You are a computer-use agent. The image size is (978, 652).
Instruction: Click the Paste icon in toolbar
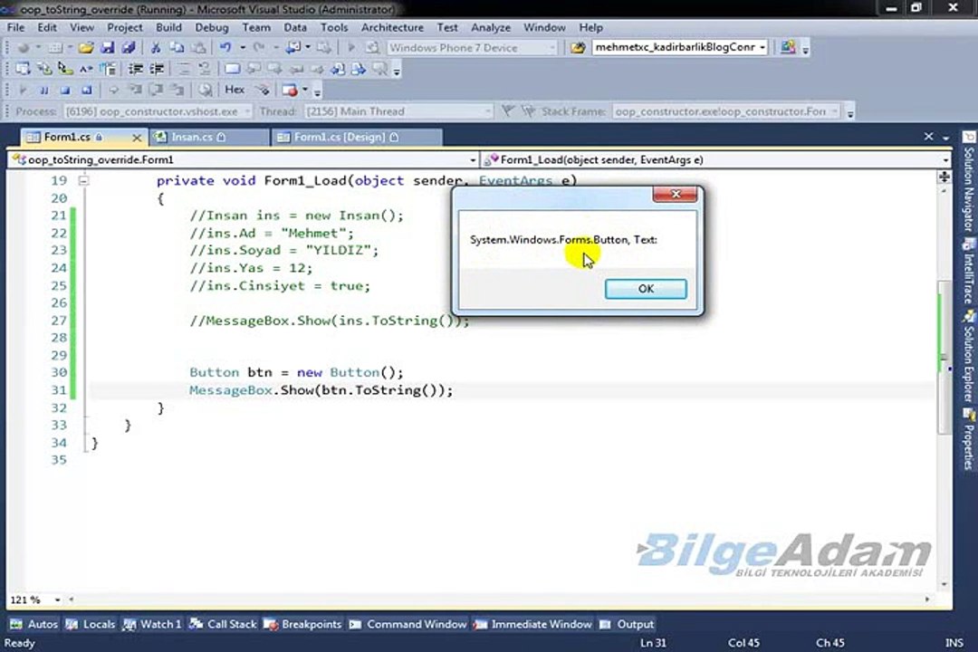198,47
